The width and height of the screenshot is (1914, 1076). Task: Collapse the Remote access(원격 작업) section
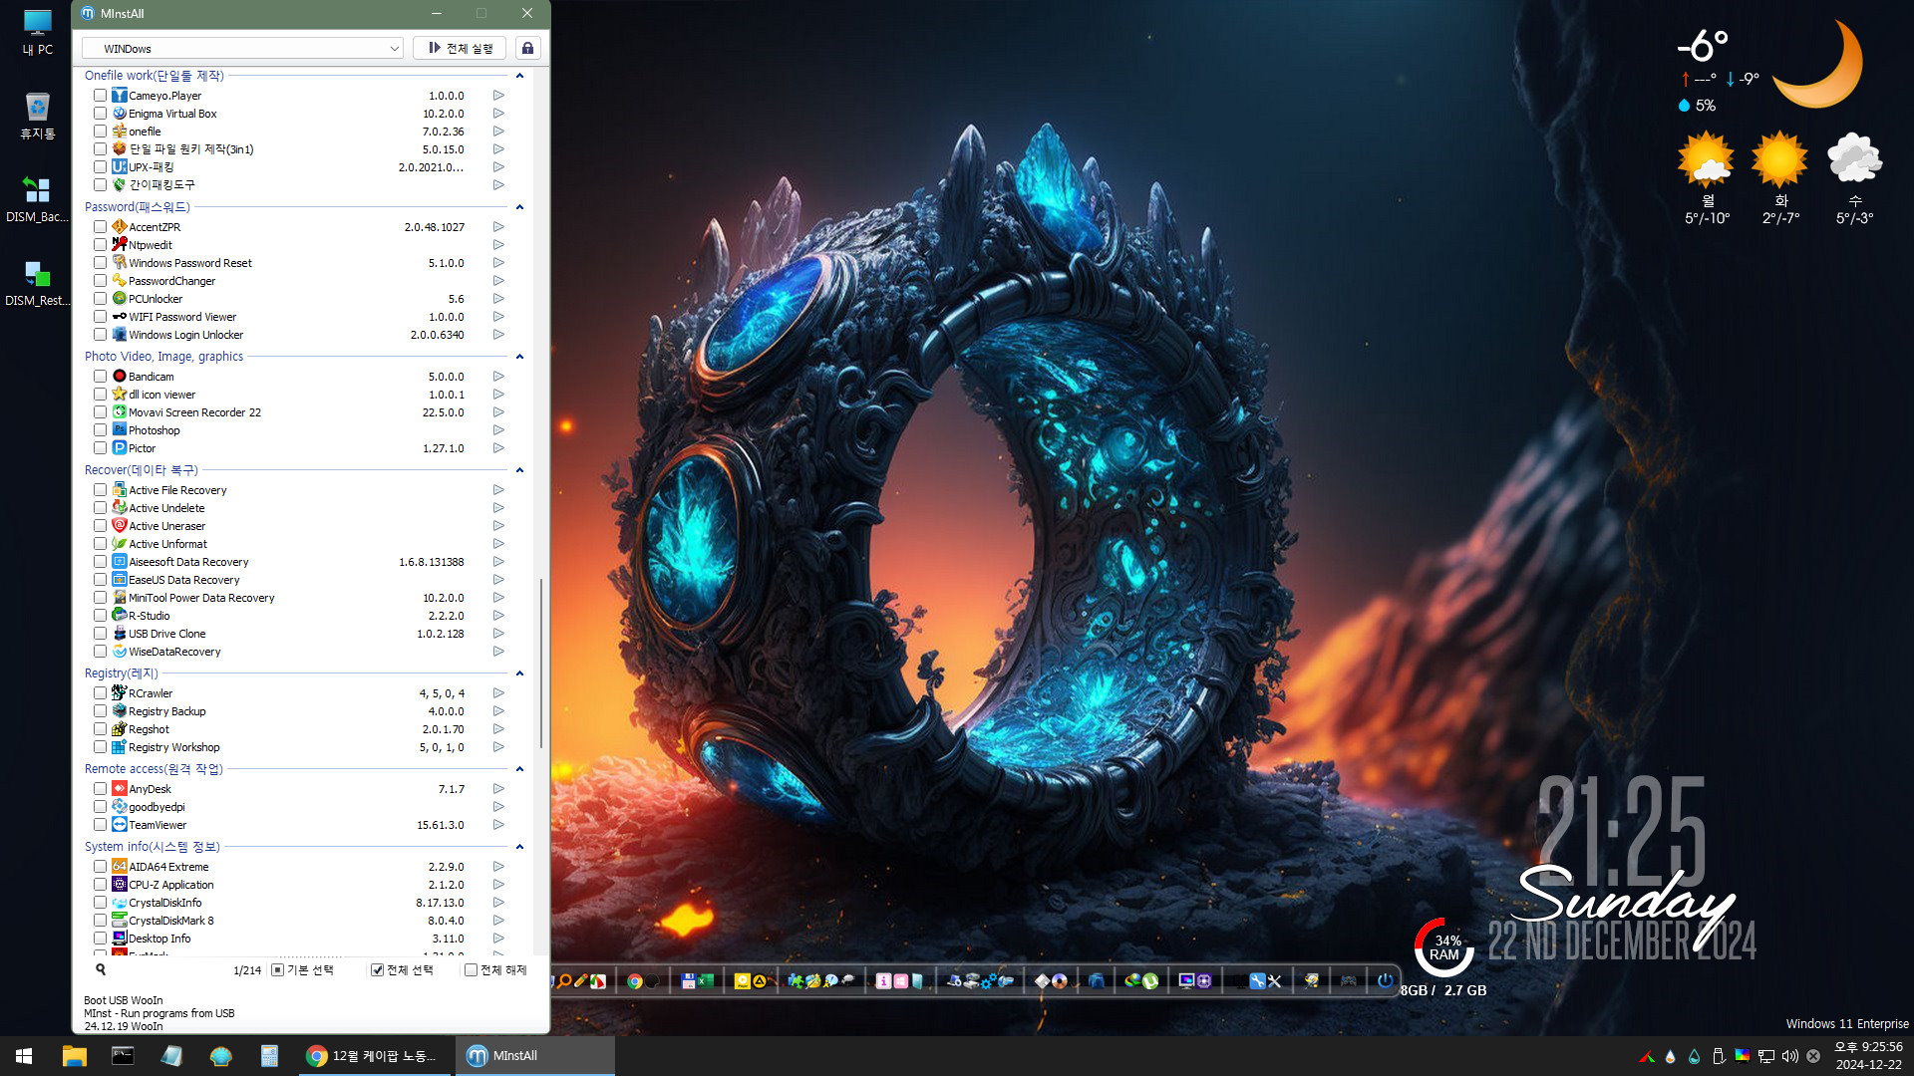519,769
